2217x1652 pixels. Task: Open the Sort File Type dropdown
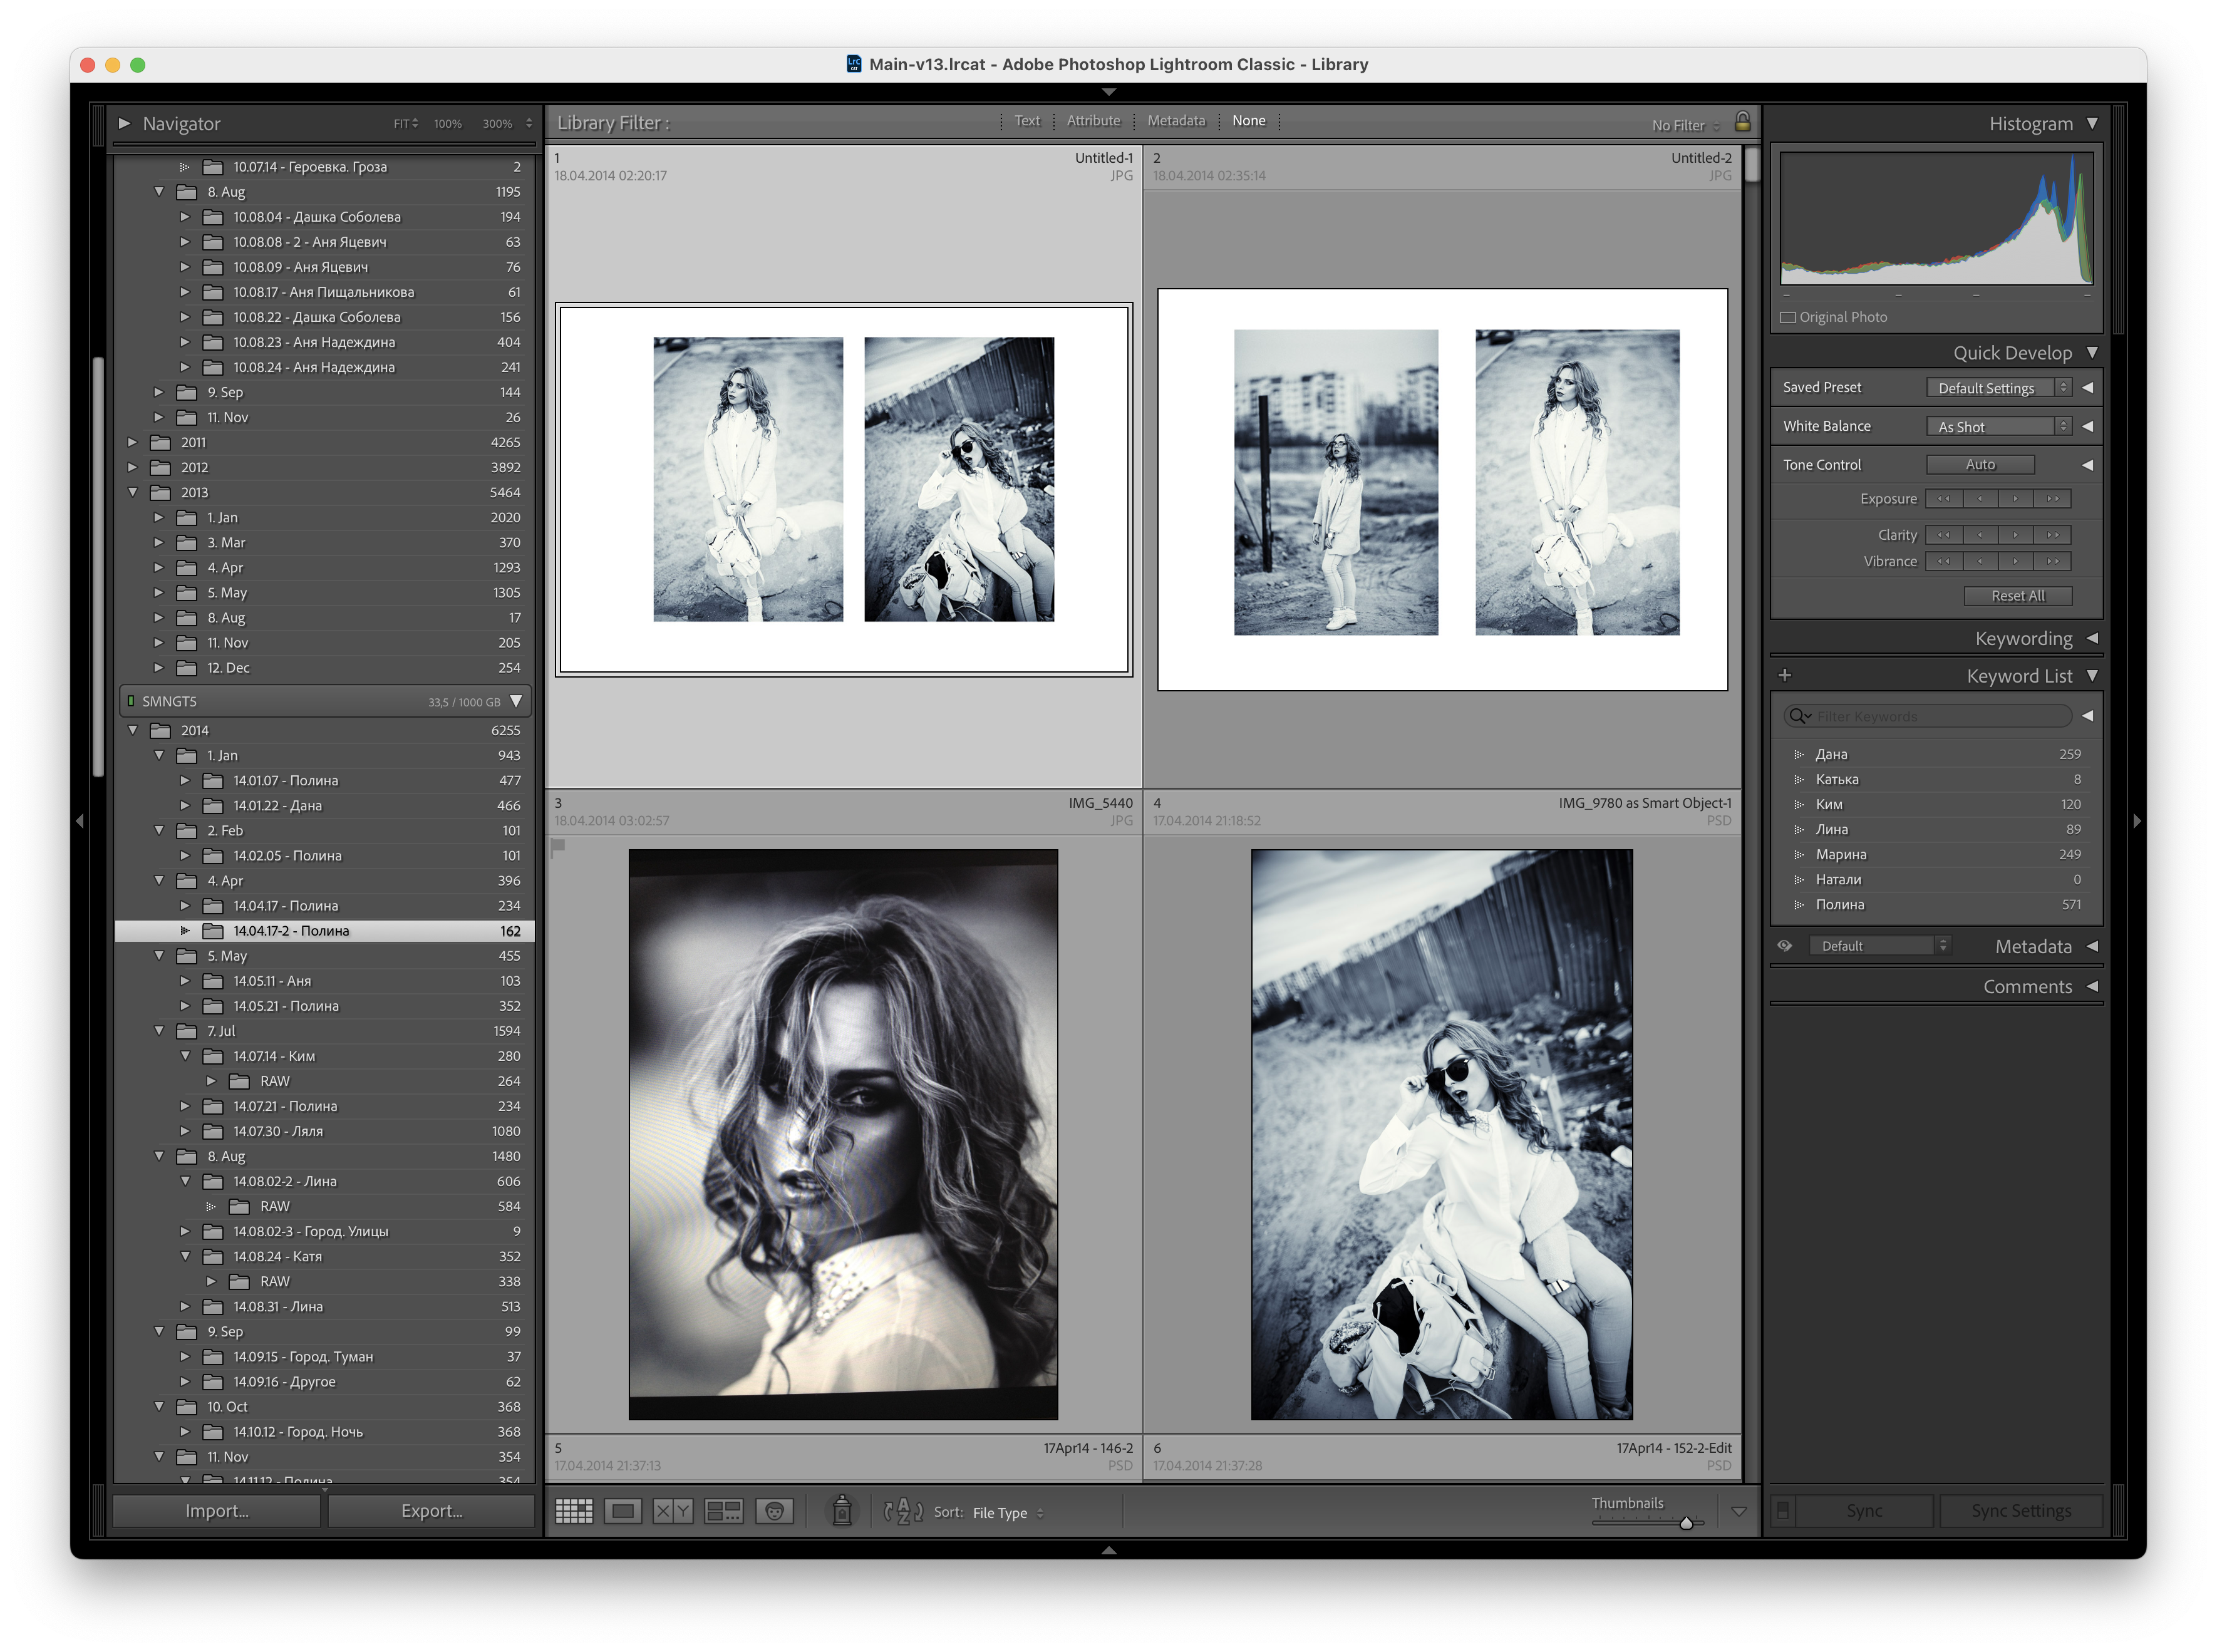coord(1008,1513)
